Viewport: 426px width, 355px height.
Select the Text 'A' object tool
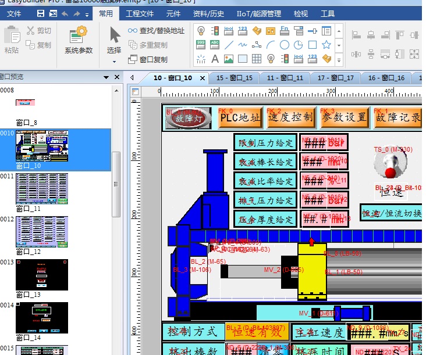pos(215,59)
